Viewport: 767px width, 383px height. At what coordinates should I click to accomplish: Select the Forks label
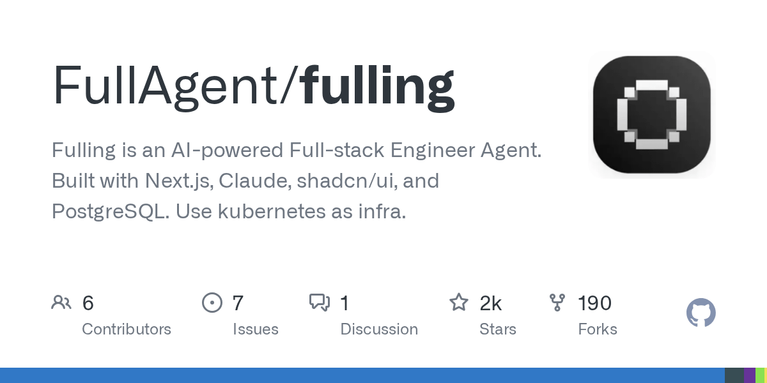coord(598,329)
